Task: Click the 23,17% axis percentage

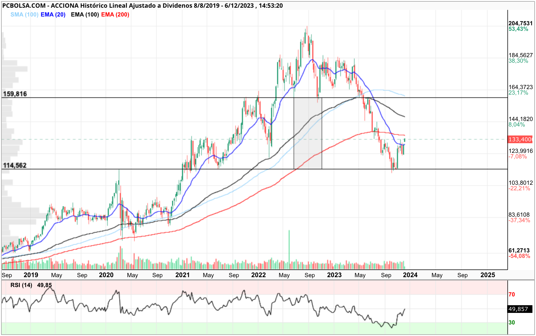Action: [x=518, y=93]
